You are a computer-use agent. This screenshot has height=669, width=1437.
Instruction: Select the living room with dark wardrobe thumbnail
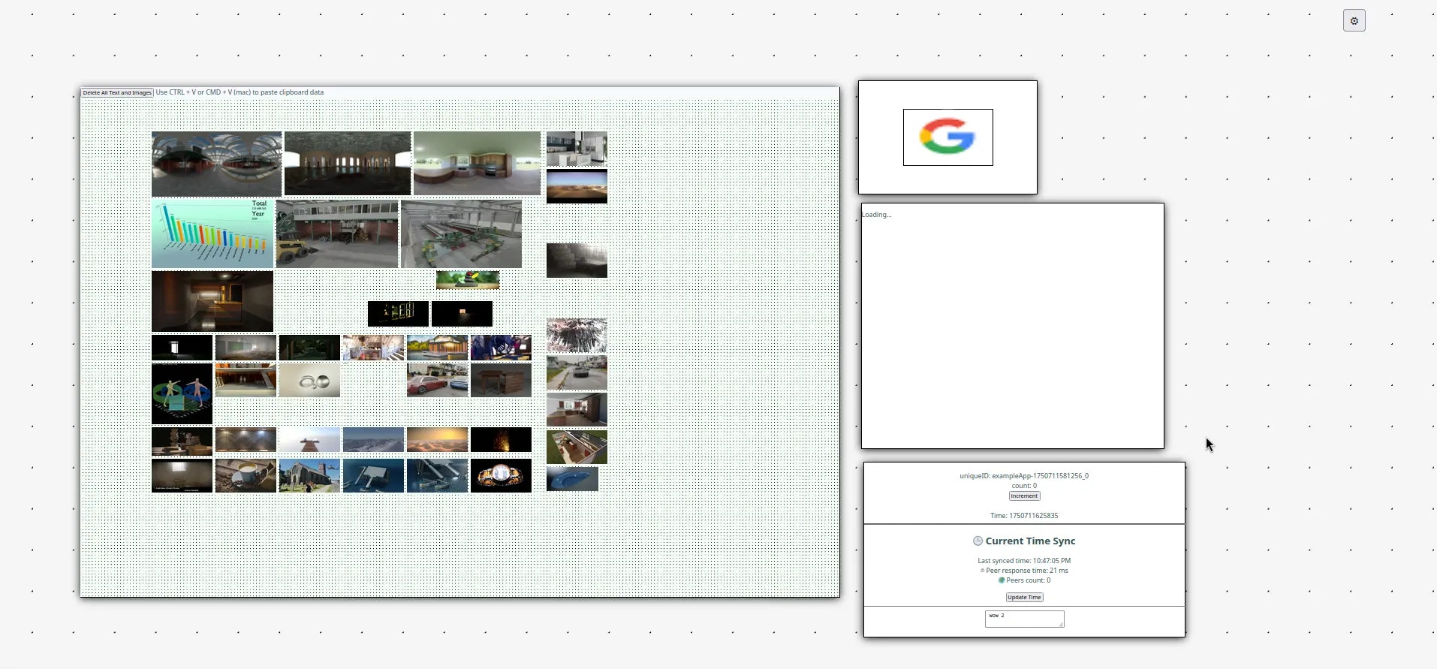pyautogui.click(x=577, y=409)
